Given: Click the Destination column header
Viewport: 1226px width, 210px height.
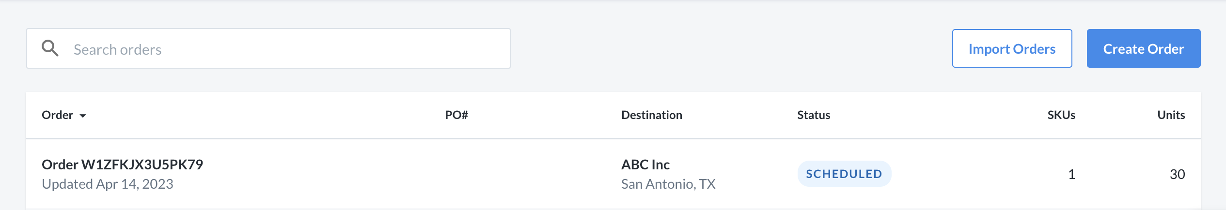Looking at the screenshot, I should (651, 115).
